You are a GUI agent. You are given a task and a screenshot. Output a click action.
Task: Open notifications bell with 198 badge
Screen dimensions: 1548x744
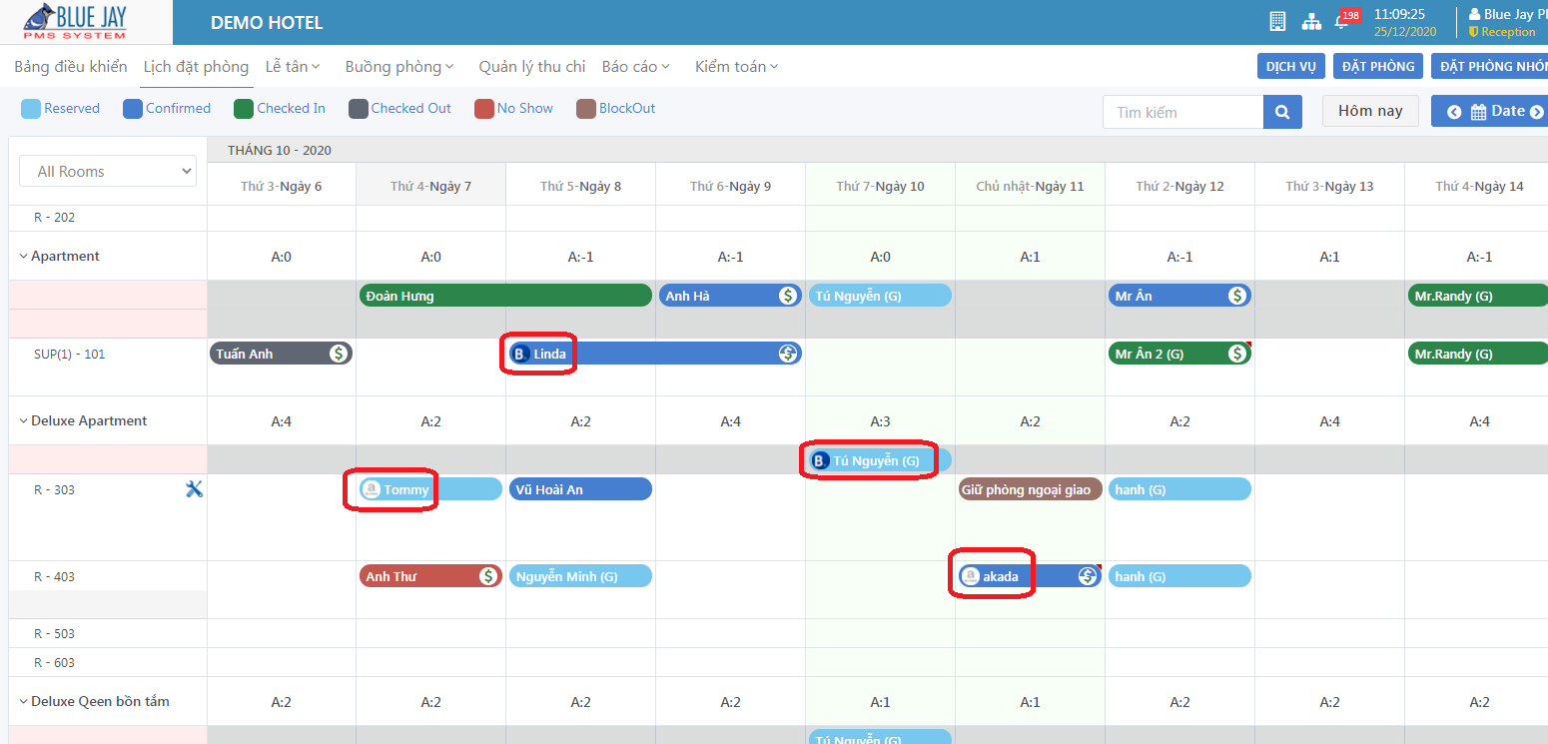point(1342,21)
